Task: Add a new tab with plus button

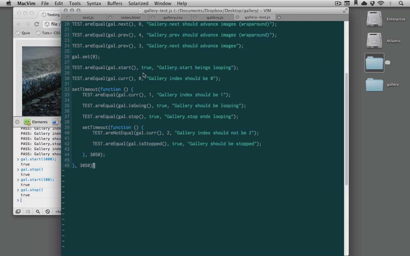Action: 279,18
